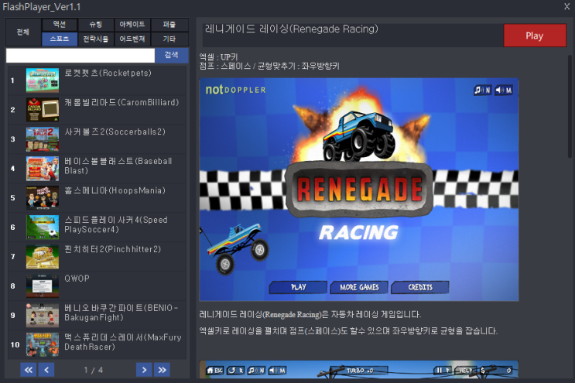
Task: Click the HELP icon in lower screenshot
Action: (464, 371)
